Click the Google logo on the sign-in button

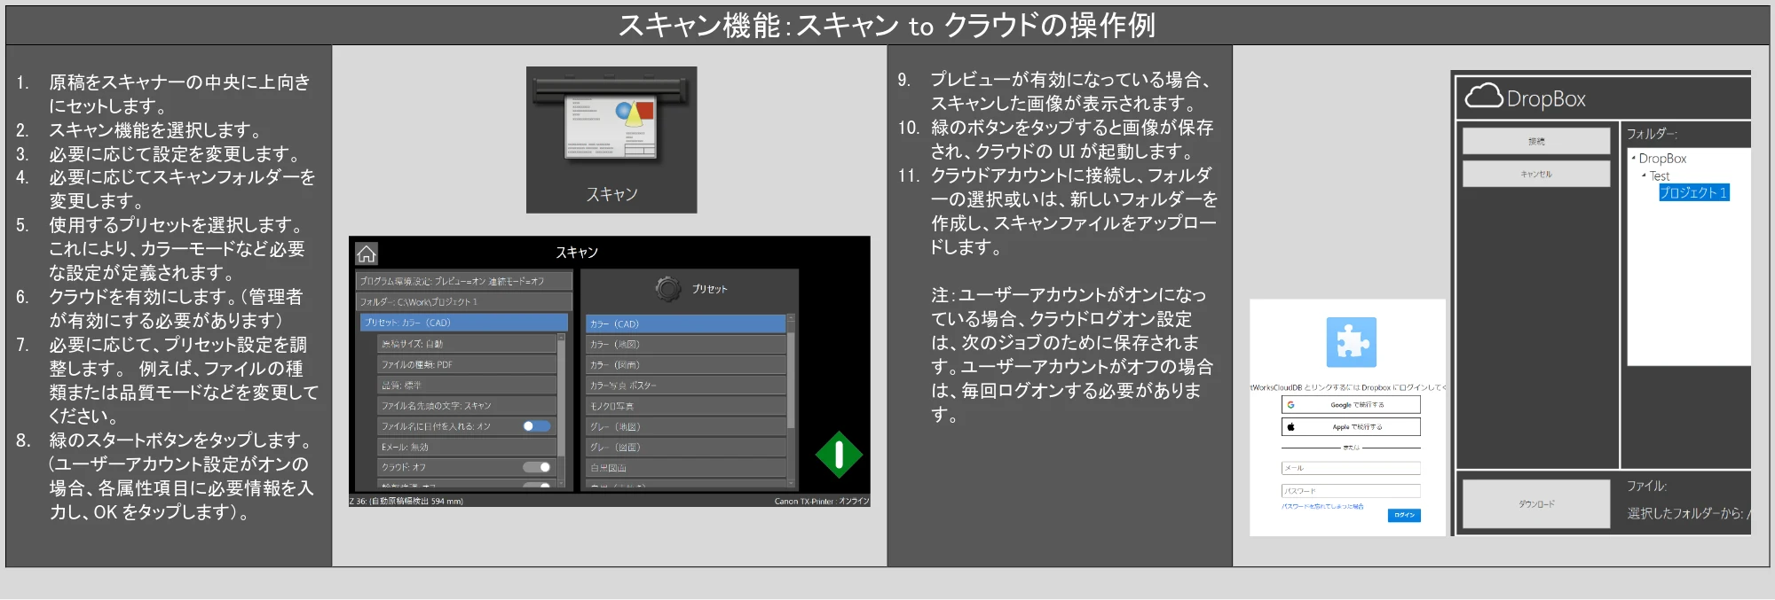1290,405
